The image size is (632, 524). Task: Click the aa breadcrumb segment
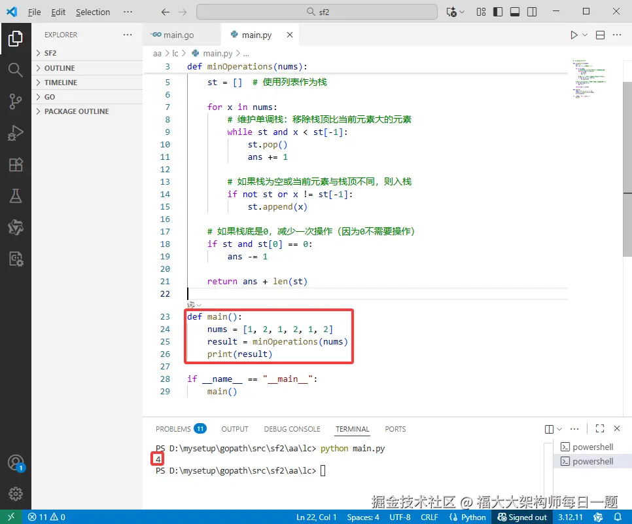(x=157, y=53)
